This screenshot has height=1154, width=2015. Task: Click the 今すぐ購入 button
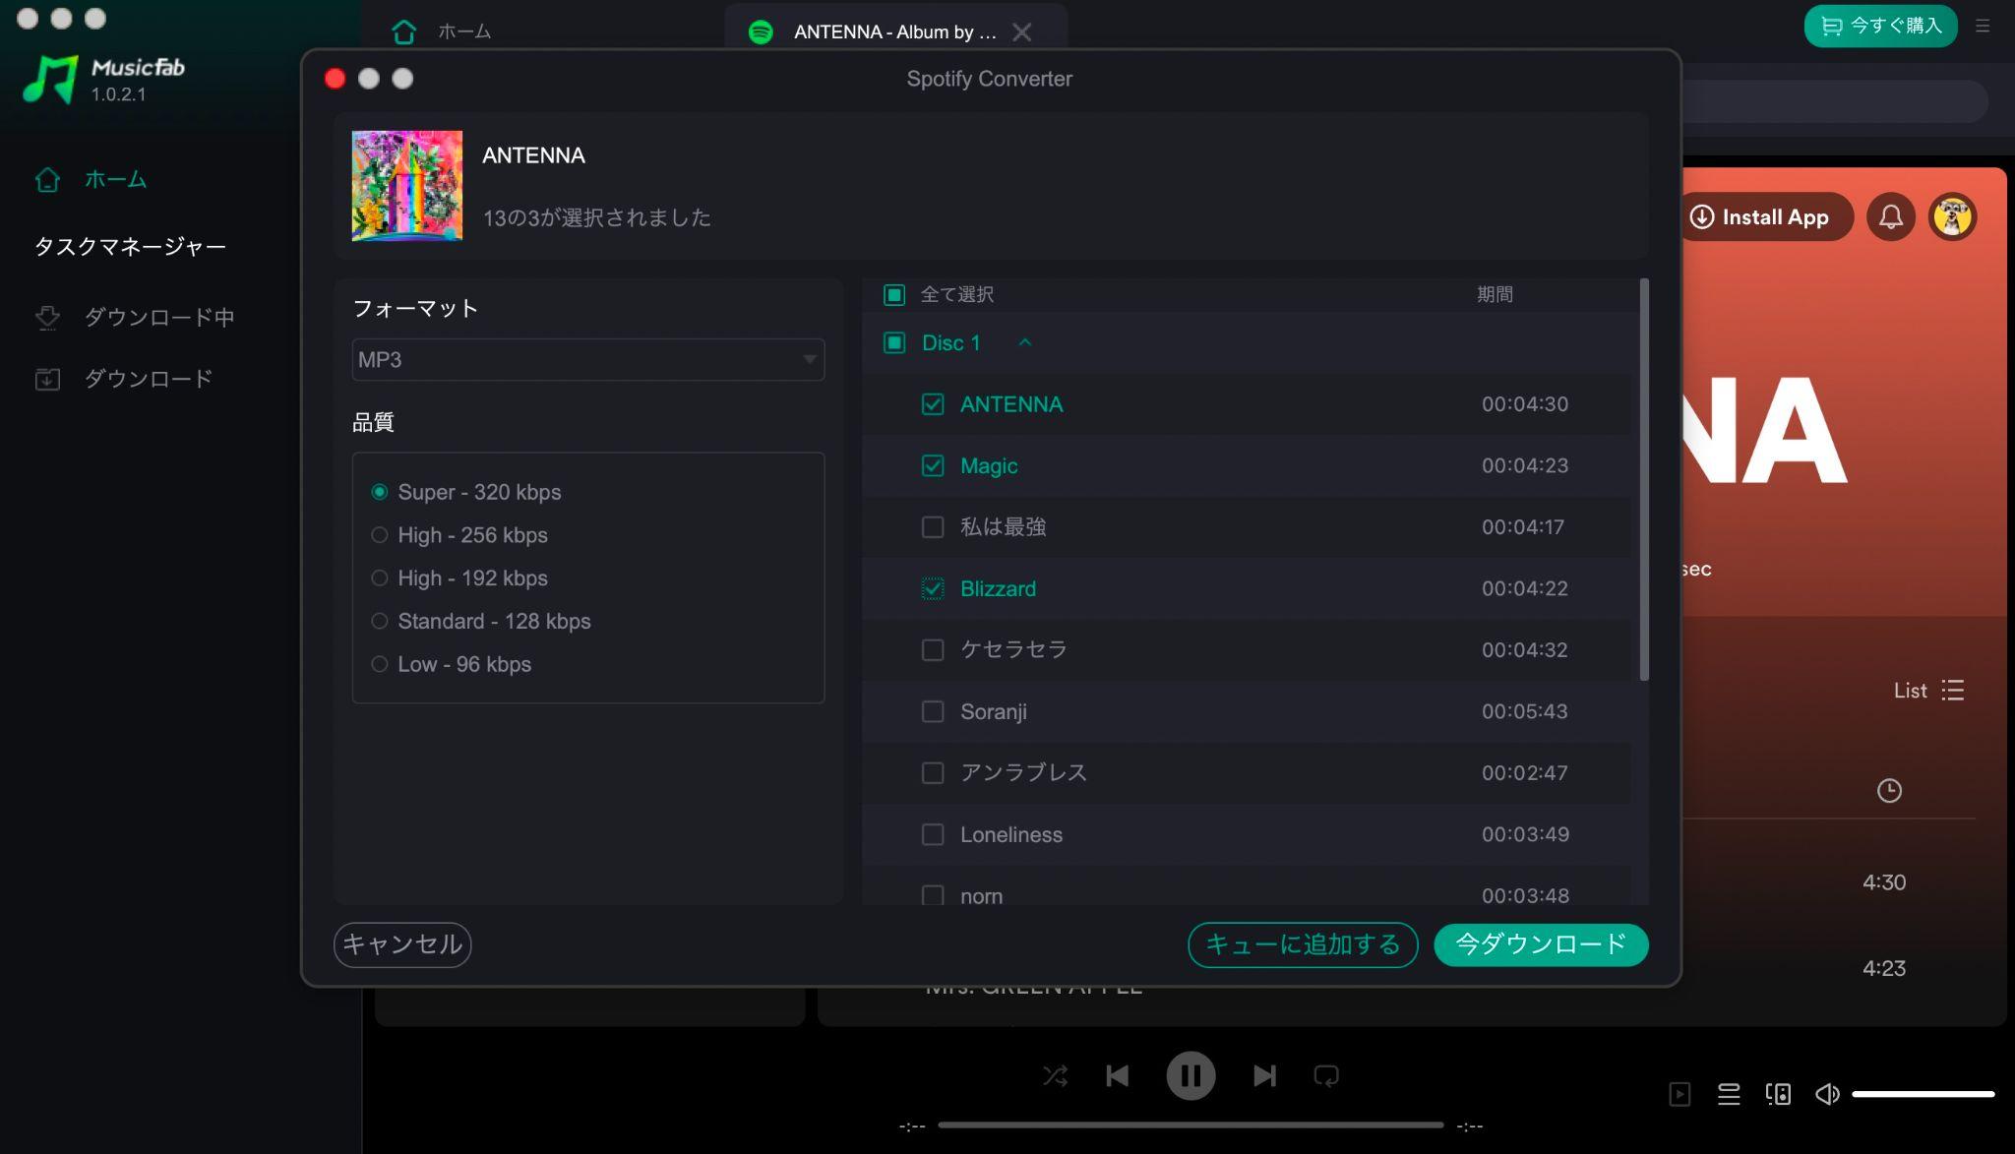click(1880, 26)
